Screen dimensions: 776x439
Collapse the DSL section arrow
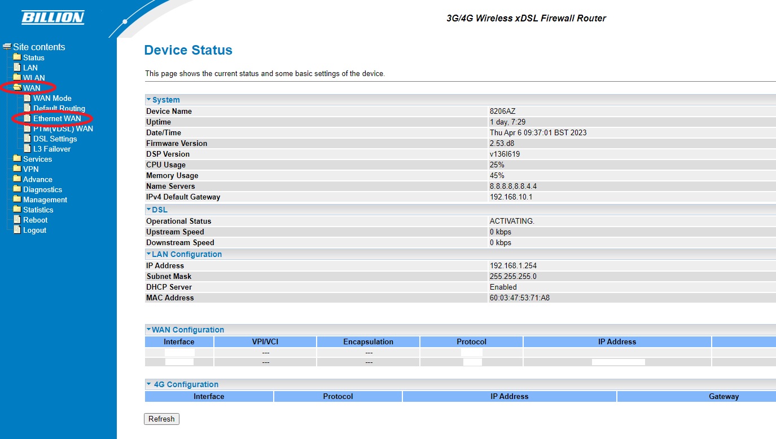149,210
